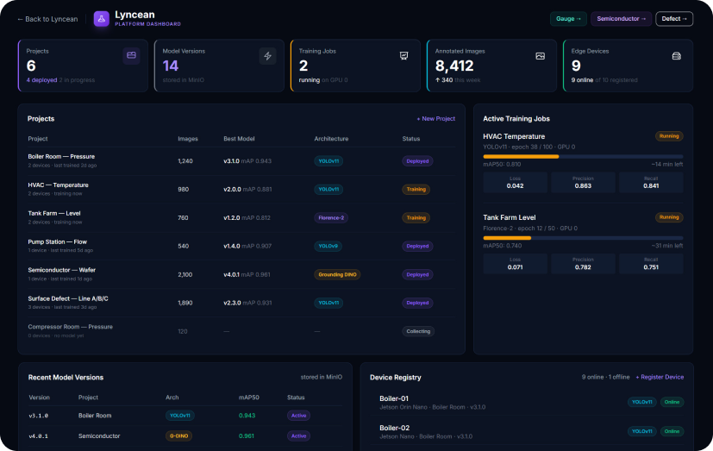The height and width of the screenshot is (451, 713).
Task: Open the Defect demo button
Action: pyautogui.click(x=674, y=19)
